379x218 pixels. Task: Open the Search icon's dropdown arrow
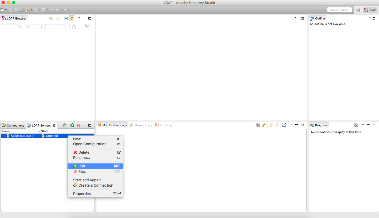click(31, 10)
